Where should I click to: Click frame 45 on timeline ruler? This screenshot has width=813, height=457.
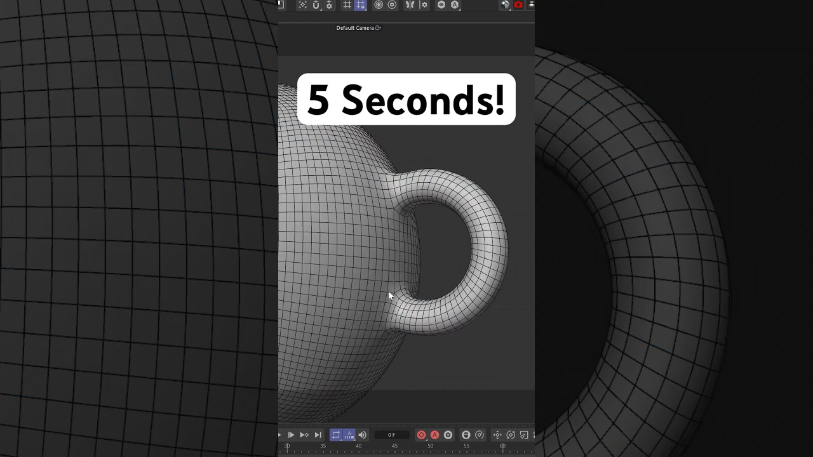pos(394,446)
